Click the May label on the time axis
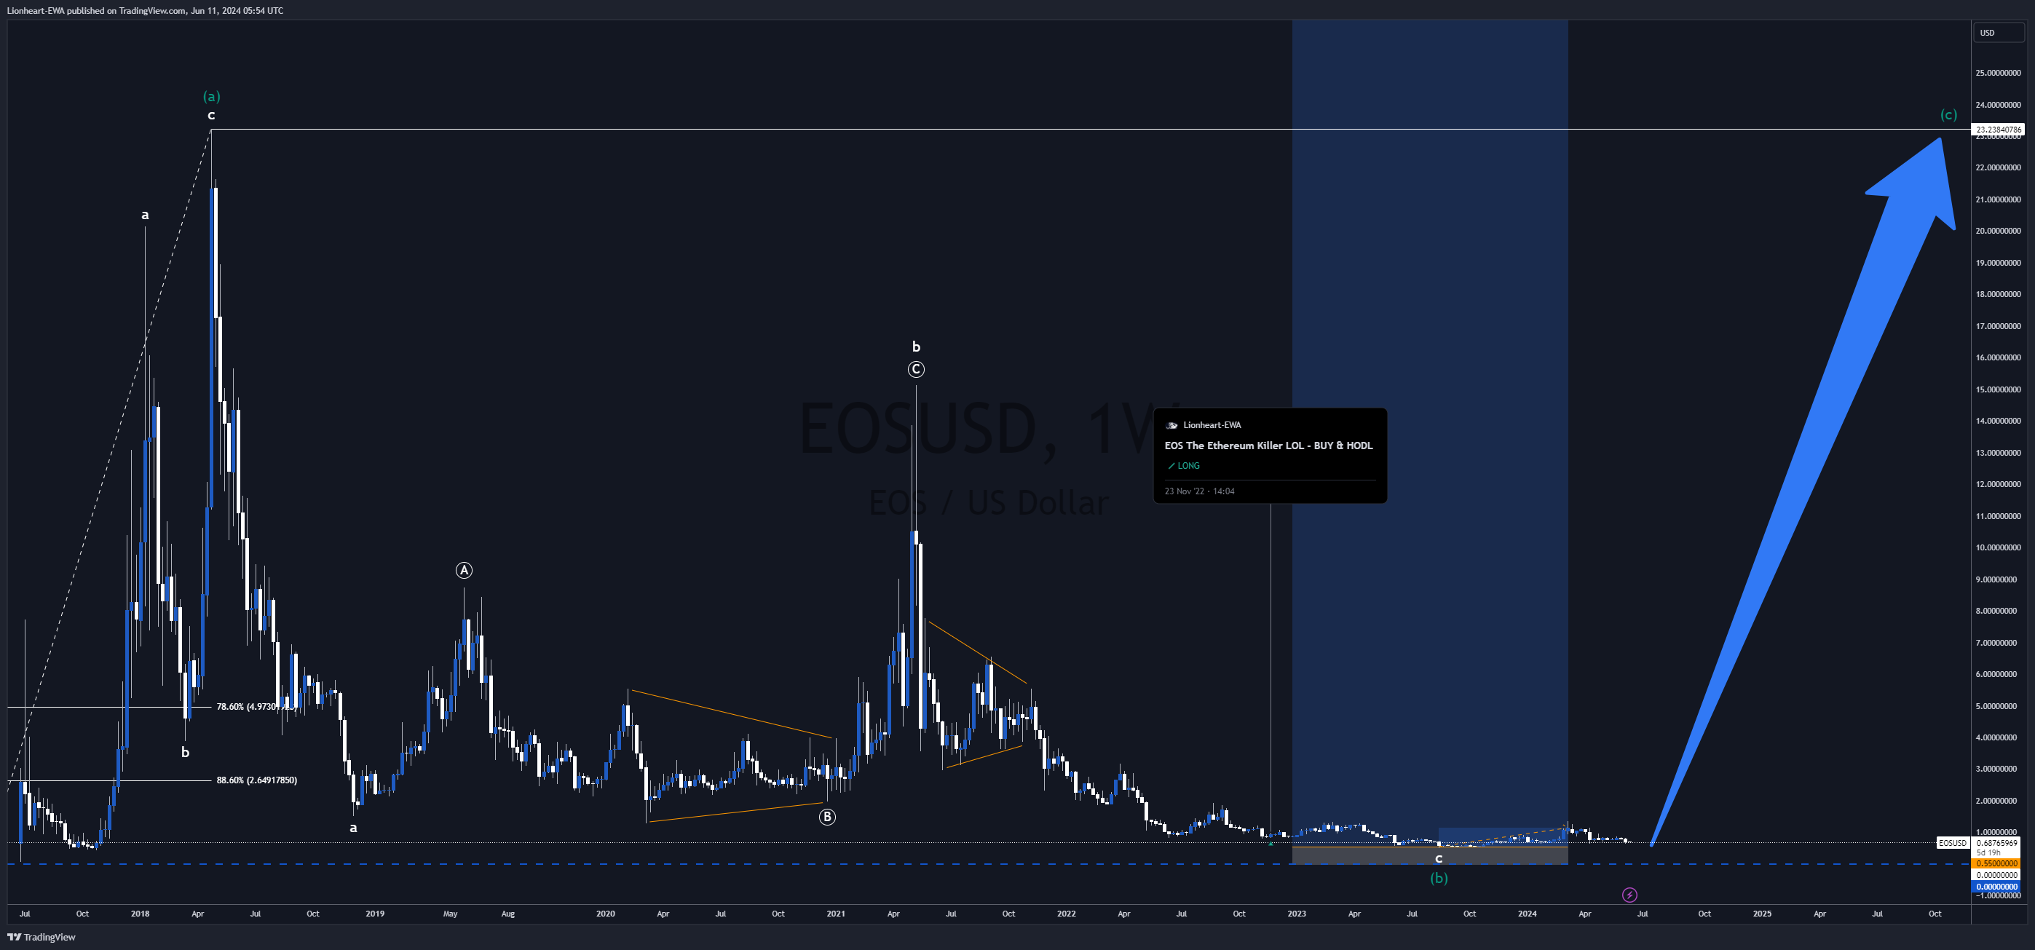 point(450,914)
